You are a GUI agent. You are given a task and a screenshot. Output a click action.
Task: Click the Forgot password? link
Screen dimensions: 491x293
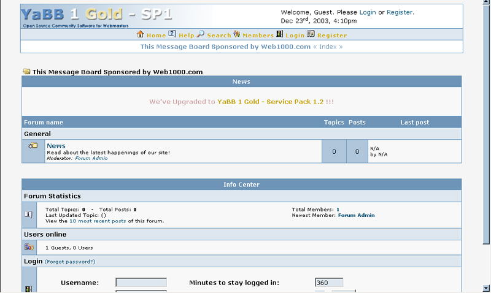[70, 262]
